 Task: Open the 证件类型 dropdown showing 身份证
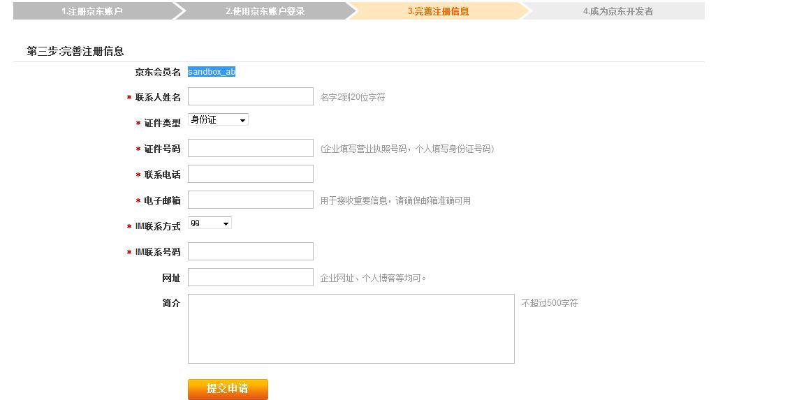pos(218,119)
